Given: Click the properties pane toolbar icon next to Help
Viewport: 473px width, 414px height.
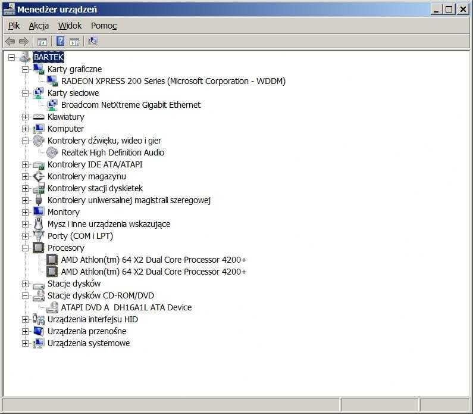Looking at the screenshot, I should [74, 41].
